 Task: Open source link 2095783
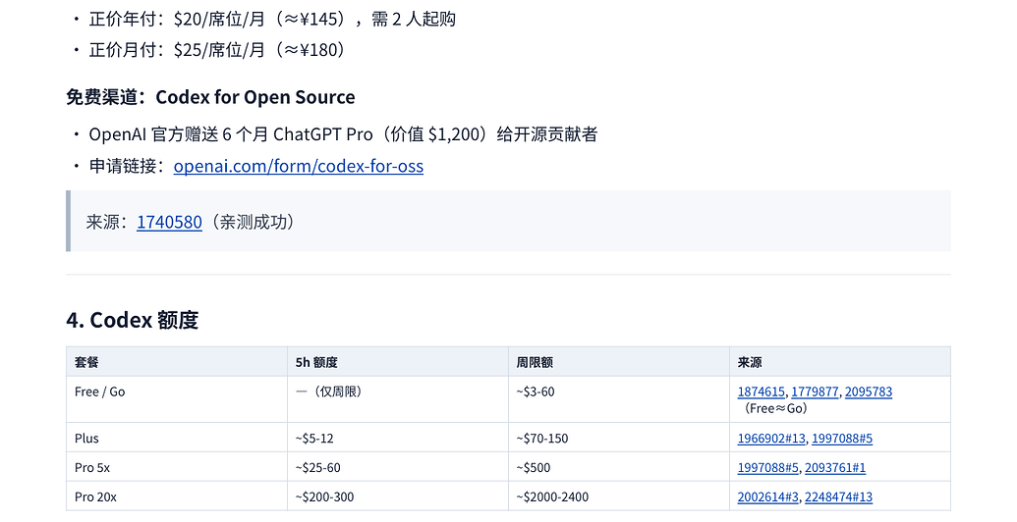pos(869,391)
